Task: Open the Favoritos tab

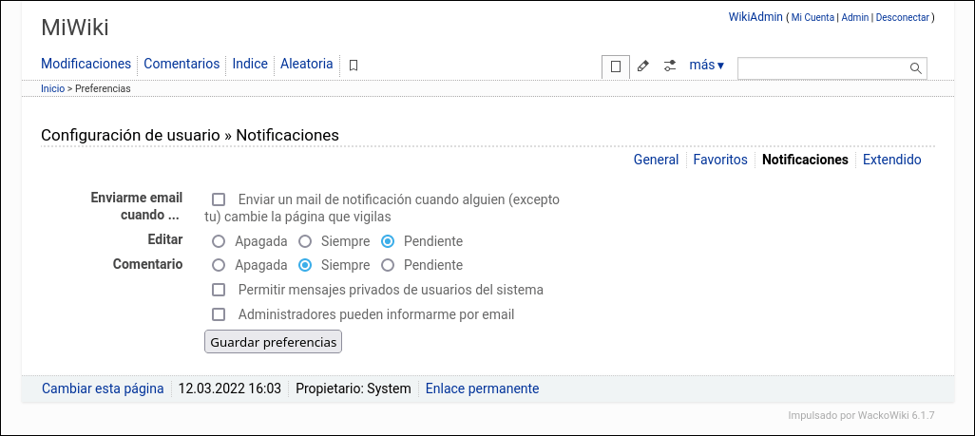Action: pos(720,160)
